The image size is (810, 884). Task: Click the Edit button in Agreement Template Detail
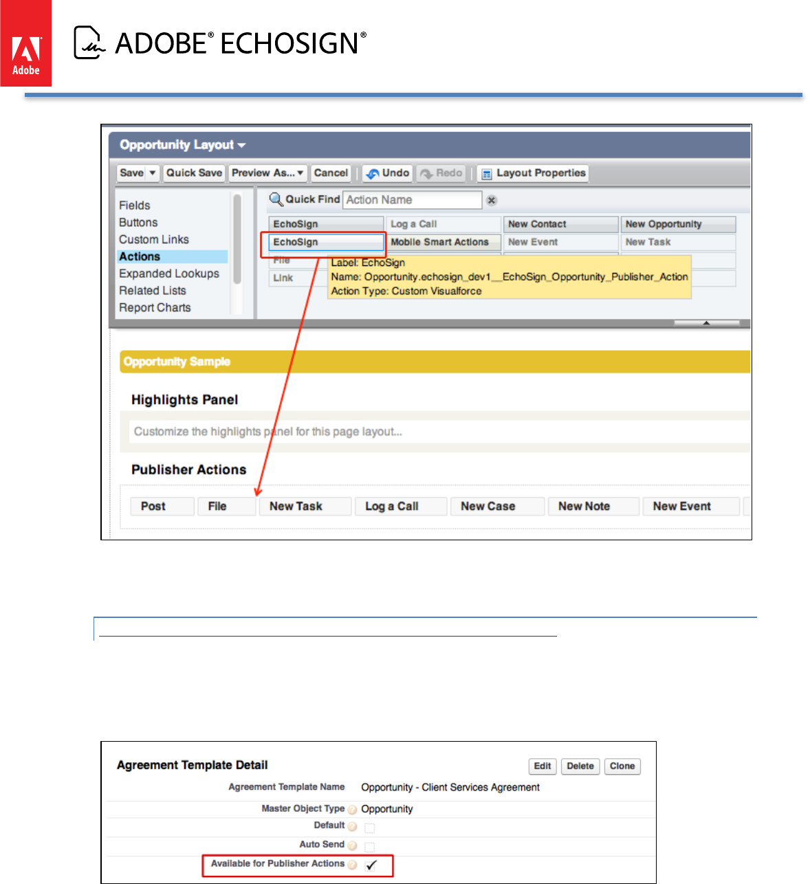[543, 766]
